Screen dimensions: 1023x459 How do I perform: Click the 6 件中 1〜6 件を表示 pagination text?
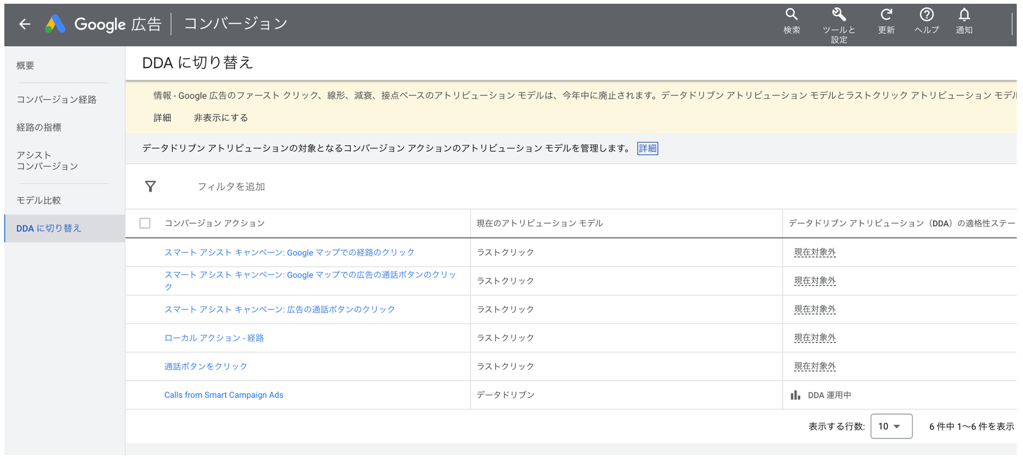pos(972,427)
